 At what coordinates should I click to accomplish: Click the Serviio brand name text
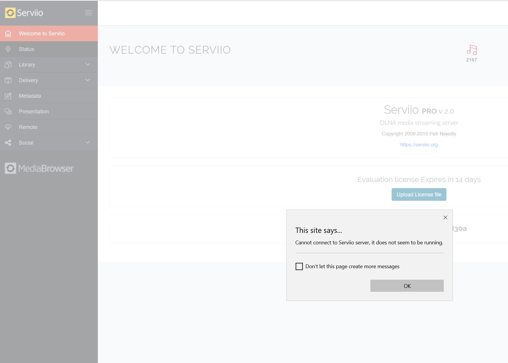(30, 13)
